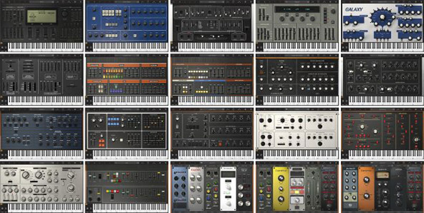424x213 pixels.
Task: Click the orange buttons on the blue-button synth
Action: coord(101,143)
